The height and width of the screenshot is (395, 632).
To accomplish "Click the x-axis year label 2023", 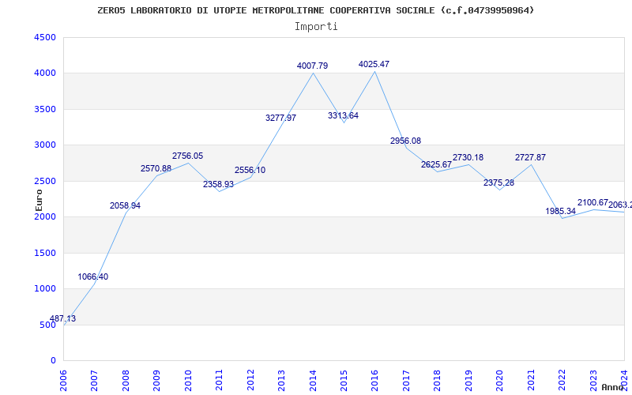I will 593,380.
